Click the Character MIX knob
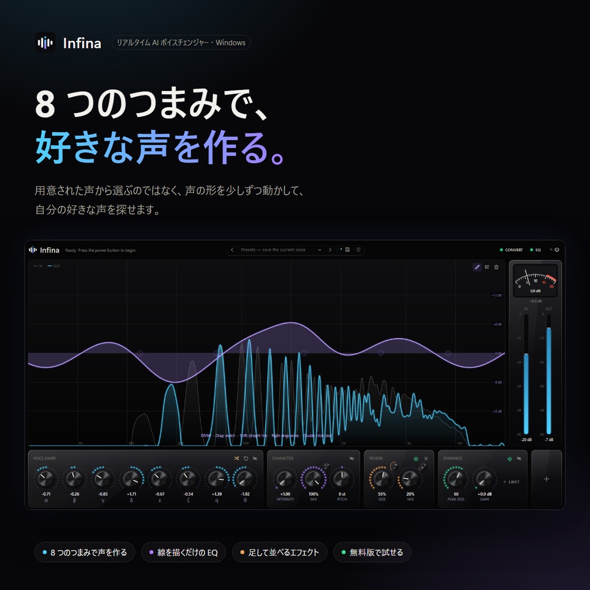The height and width of the screenshot is (590, 590). (x=313, y=479)
